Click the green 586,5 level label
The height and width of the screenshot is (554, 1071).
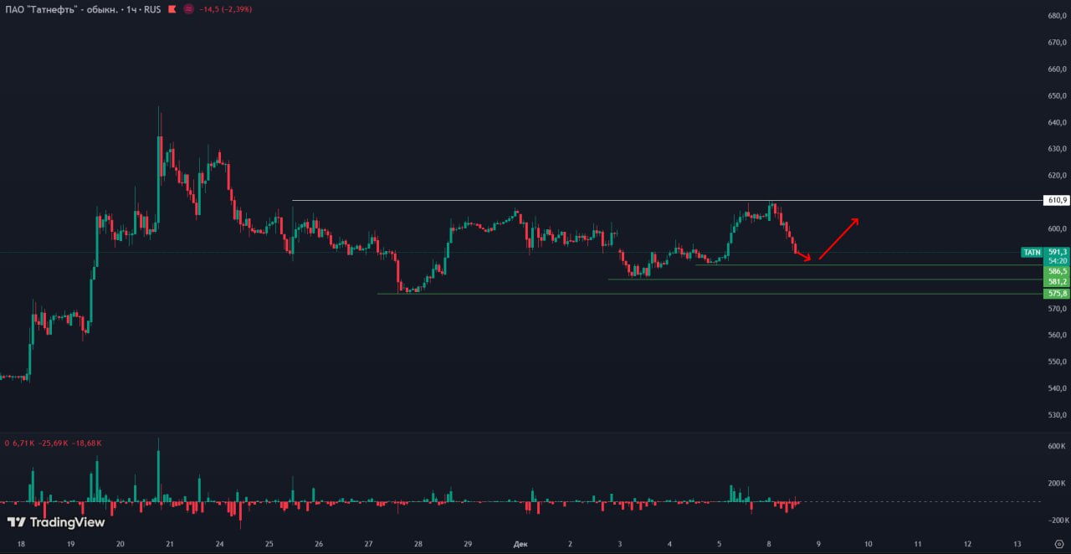click(1057, 271)
